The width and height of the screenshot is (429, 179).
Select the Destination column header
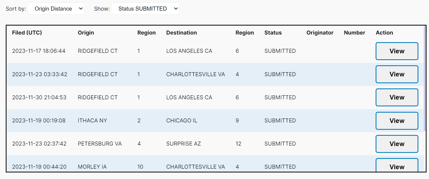point(181,33)
